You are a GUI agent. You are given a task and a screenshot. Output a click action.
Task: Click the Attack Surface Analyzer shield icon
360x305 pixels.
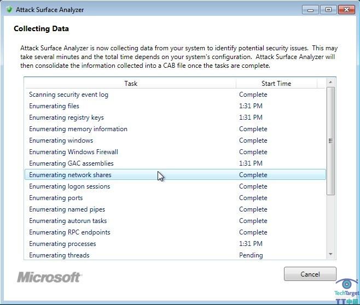(x=9, y=10)
